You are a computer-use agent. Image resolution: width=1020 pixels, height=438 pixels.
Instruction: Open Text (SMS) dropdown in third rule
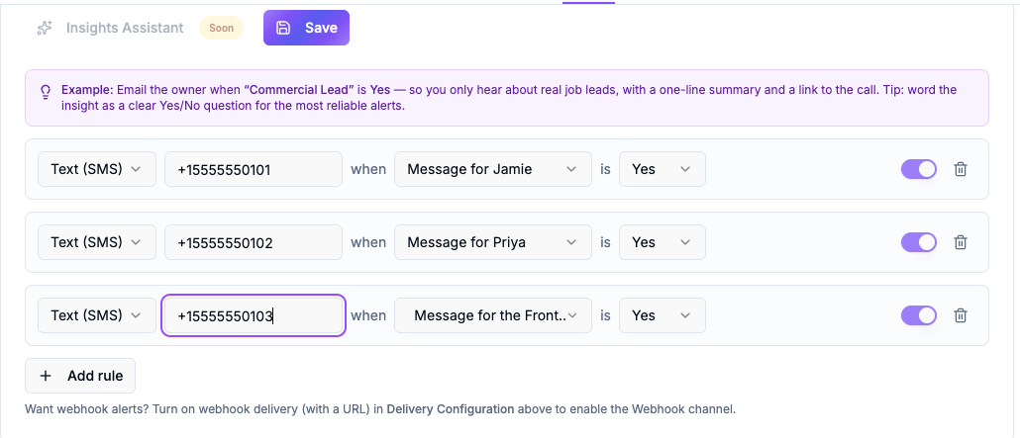[x=97, y=315]
